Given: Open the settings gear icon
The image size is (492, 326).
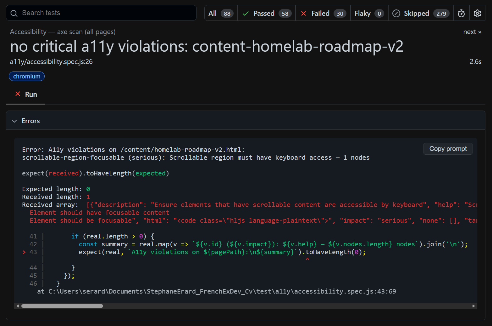Looking at the screenshot, I should [477, 13].
